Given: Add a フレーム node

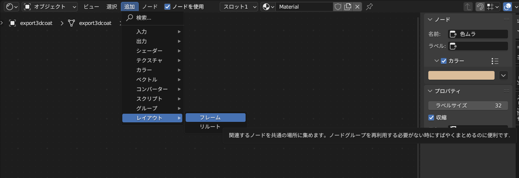Looking at the screenshot, I should [x=215, y=118].
